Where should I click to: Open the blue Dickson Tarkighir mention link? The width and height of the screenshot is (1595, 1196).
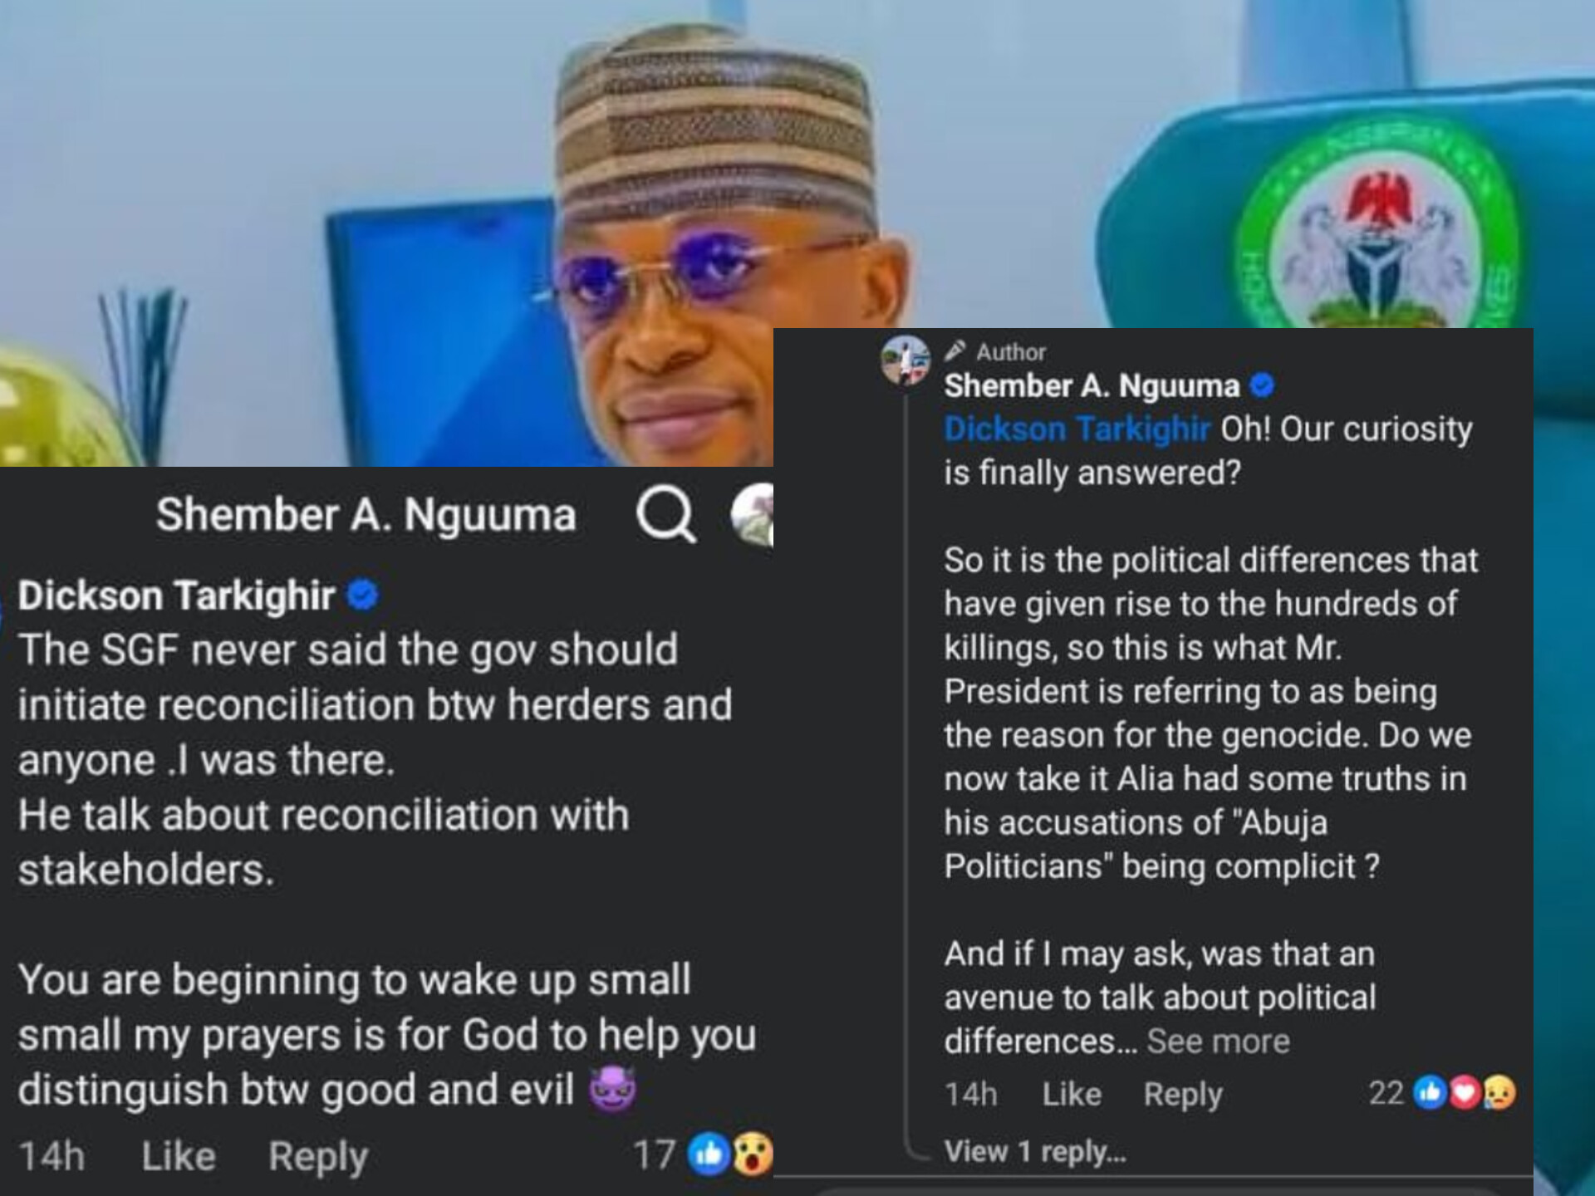pos(1077,429)
